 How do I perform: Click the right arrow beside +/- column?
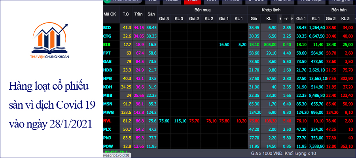(292, 19)
